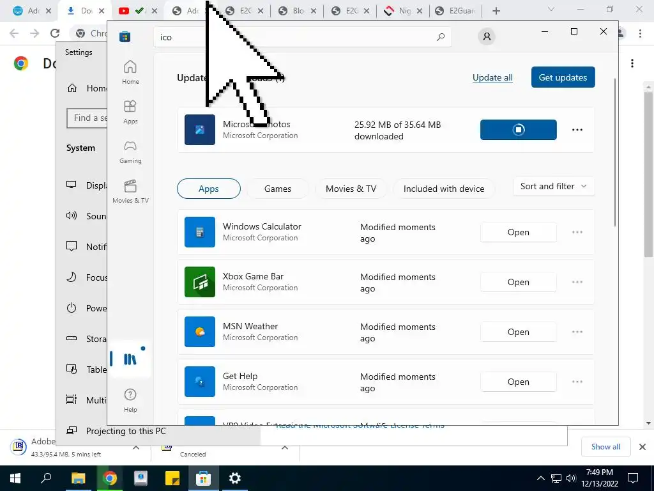The image size is (654, 491).
Task: Open Sticky Notes from taskbar
Action: (172, 478)
